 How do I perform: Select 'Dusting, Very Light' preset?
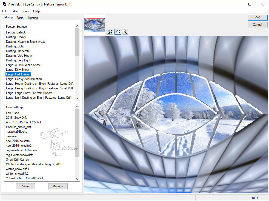pos(18,60)
